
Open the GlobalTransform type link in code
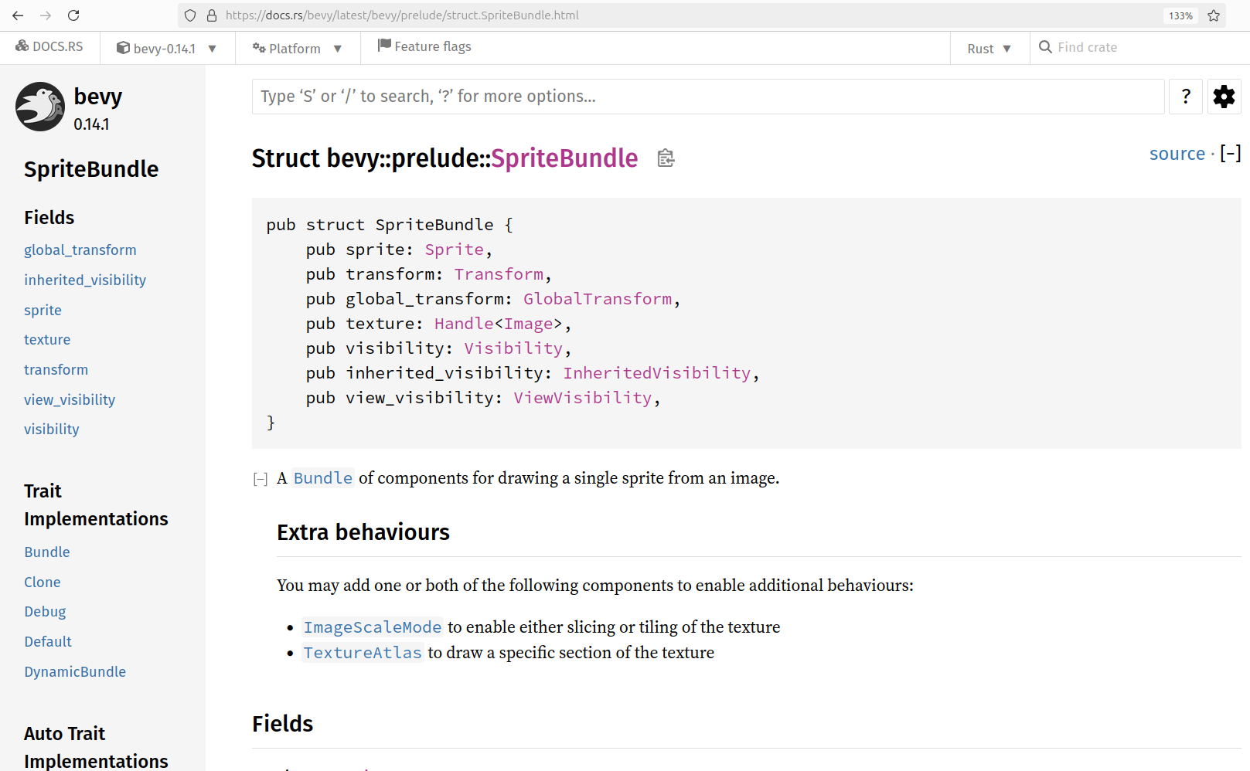tap(598, 299)
